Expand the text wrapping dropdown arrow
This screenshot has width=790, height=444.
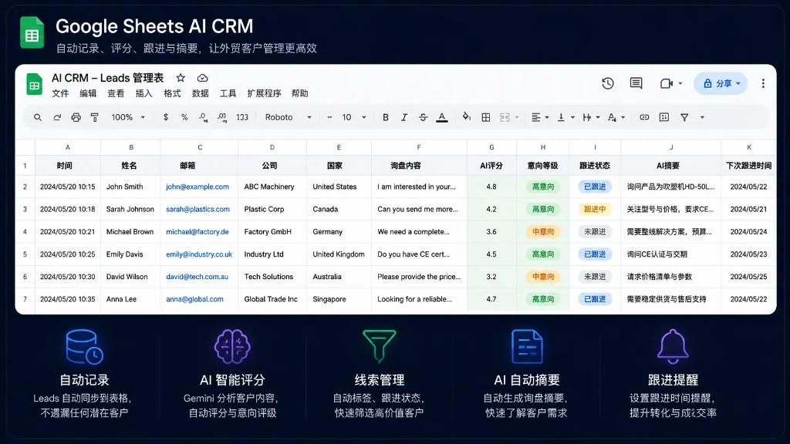point(598,118)
